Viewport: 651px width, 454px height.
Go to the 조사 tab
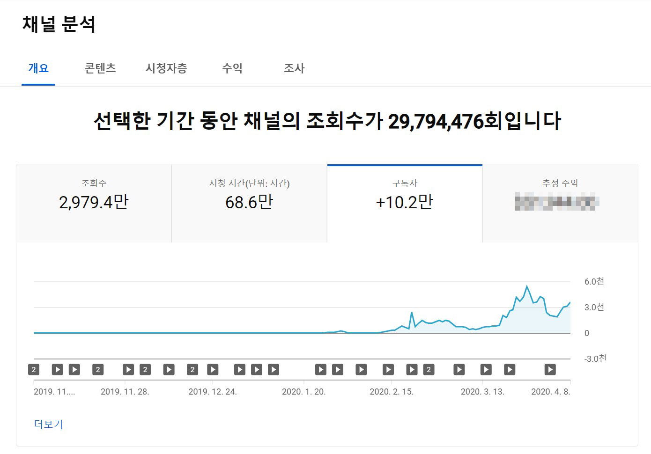click(294, 68)
